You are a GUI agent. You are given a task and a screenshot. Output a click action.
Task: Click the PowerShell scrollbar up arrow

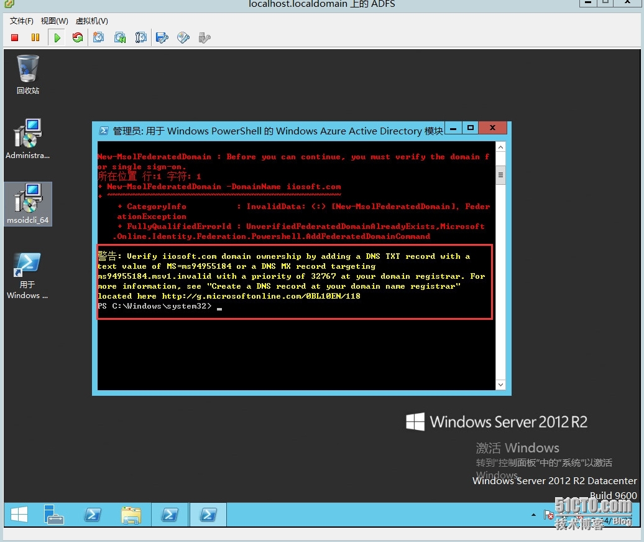point(500,147)
